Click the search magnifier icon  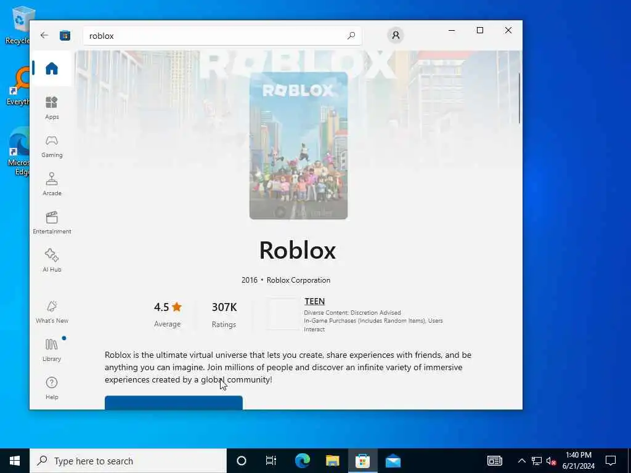351,36
